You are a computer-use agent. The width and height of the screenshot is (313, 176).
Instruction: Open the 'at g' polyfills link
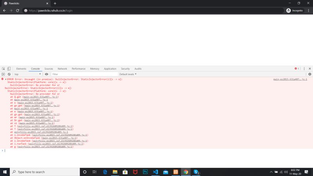[45, 147]
